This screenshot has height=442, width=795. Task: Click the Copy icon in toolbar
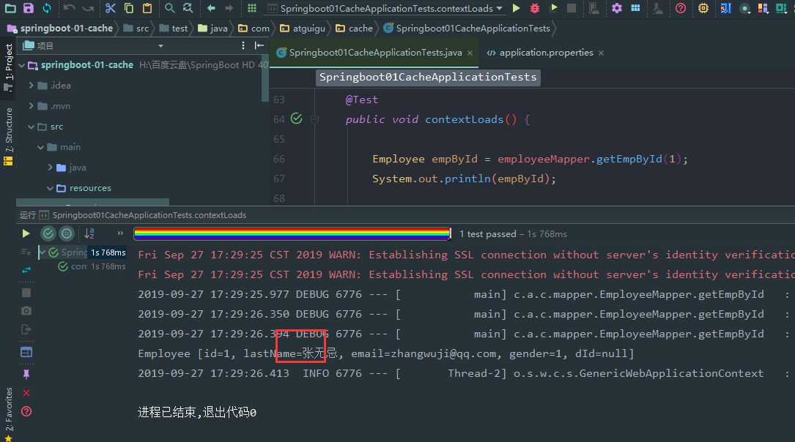tap(129, 8)
